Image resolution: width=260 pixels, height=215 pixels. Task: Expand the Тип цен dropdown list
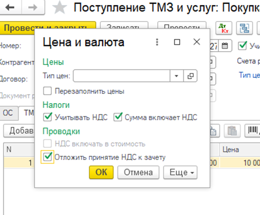pyautogui.click(x=177, y=76)
